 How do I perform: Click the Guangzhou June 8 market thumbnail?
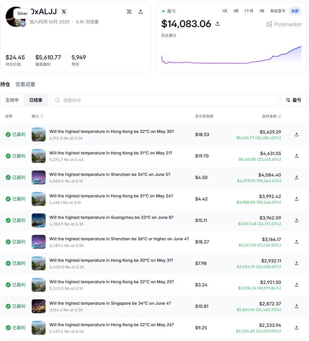pyautogui.click(x=39, y=221)
